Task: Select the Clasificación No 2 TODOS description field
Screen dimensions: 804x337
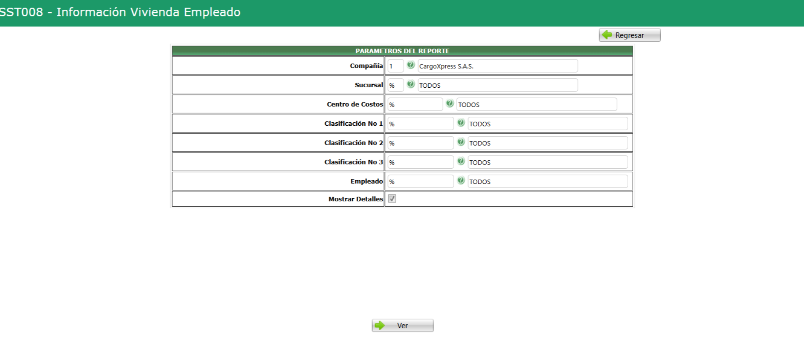Action: [x=548, y=143]
